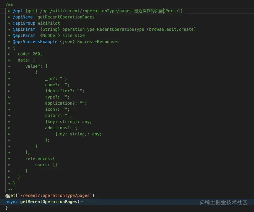Click the data: { line
This screenshot has height=212, width=254.
tap(26, 60)
